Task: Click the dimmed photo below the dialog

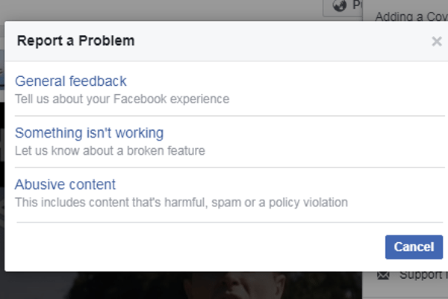Action: 183,286
